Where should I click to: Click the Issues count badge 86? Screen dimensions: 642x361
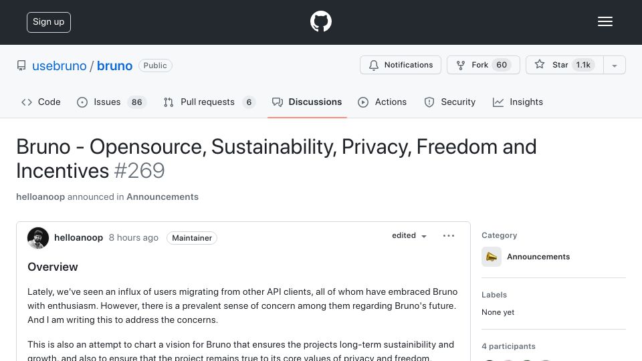pos(136,102)
